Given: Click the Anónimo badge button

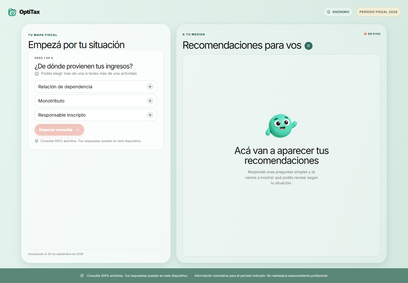Looking at the screenshot, I should pyautogui.click(x=338, y=12).
